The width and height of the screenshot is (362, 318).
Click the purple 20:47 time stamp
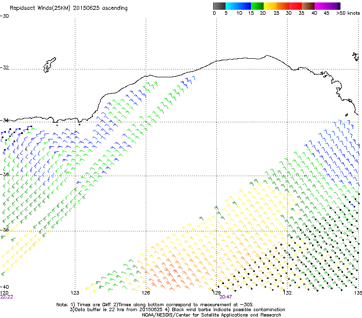tap(226, 297)
